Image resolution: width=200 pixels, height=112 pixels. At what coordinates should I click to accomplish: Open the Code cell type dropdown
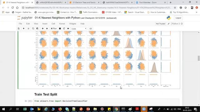(x=79, y=29)
